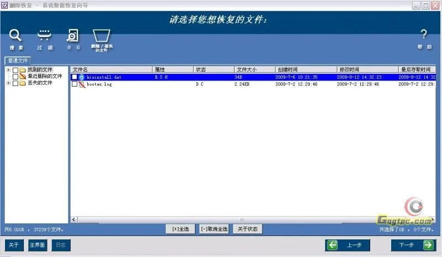Click the application icon in title bar

pyautogui.click(x=4, y=6)
